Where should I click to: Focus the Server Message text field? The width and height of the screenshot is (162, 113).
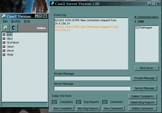pyautogui.click(x=92, y=88)
